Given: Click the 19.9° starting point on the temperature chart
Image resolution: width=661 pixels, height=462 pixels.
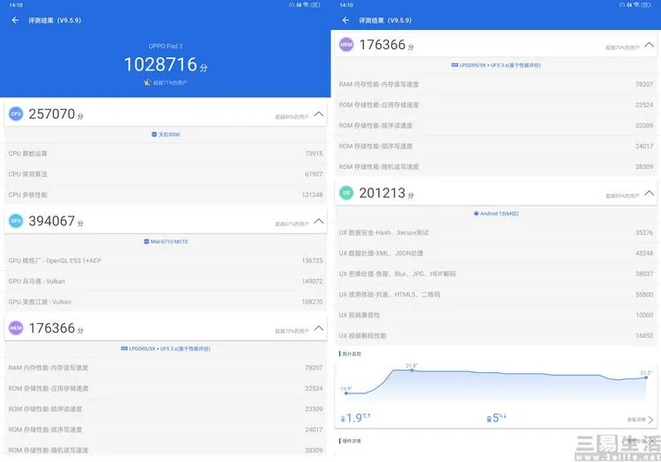Looking at the screenshot, I should 346,393.
